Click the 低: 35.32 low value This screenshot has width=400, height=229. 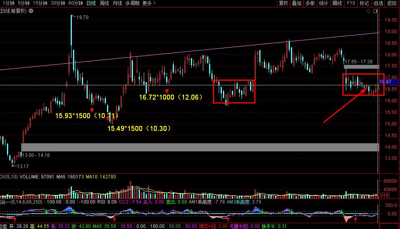pyautogui.click(x=60, y=226)
